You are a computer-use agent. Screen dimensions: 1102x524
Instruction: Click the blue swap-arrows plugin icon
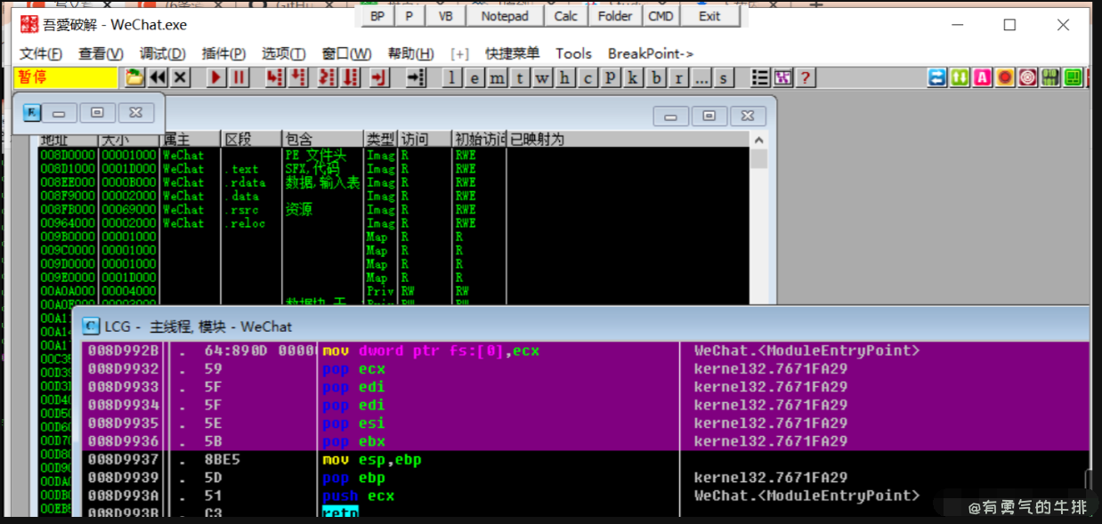[937, 77]
